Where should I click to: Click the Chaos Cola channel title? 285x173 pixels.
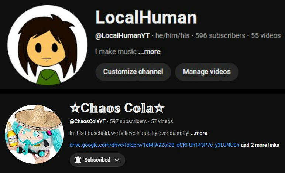point(117,108)
